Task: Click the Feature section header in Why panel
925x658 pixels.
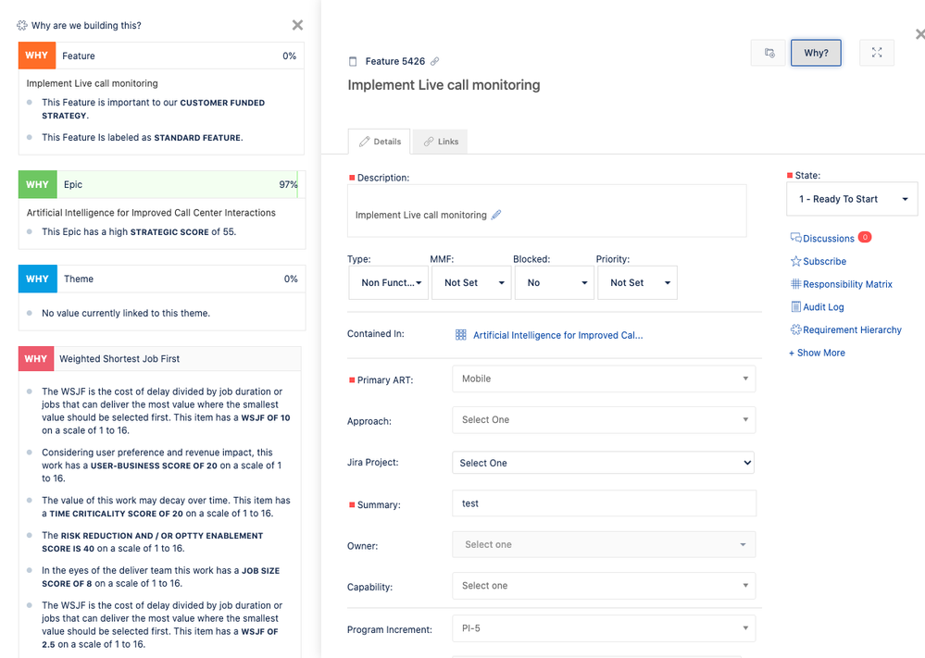Action: (x=162, y=56)
